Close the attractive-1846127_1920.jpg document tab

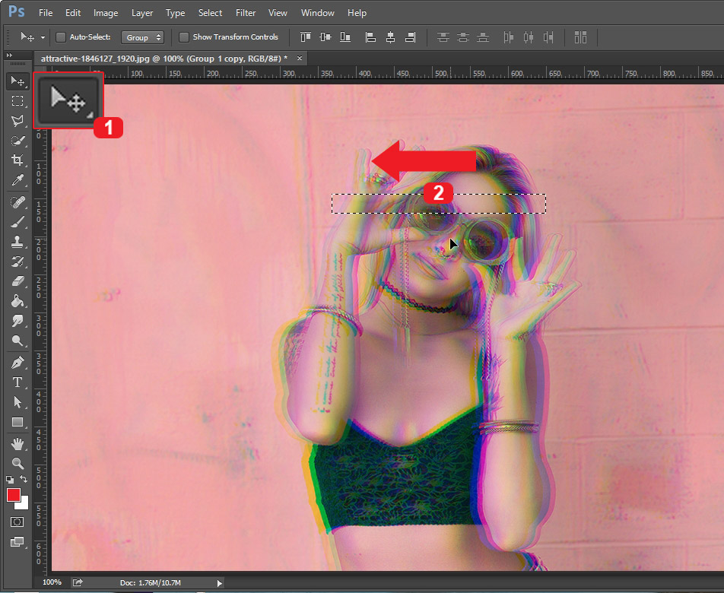coord(300,58)
